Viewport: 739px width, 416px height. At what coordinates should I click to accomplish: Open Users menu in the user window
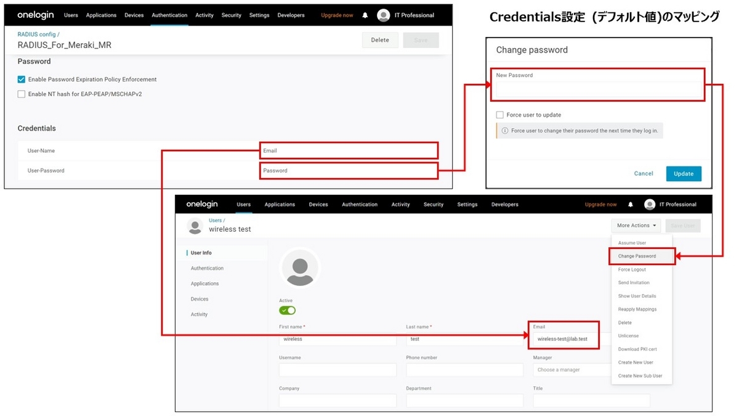pos(244,205)
